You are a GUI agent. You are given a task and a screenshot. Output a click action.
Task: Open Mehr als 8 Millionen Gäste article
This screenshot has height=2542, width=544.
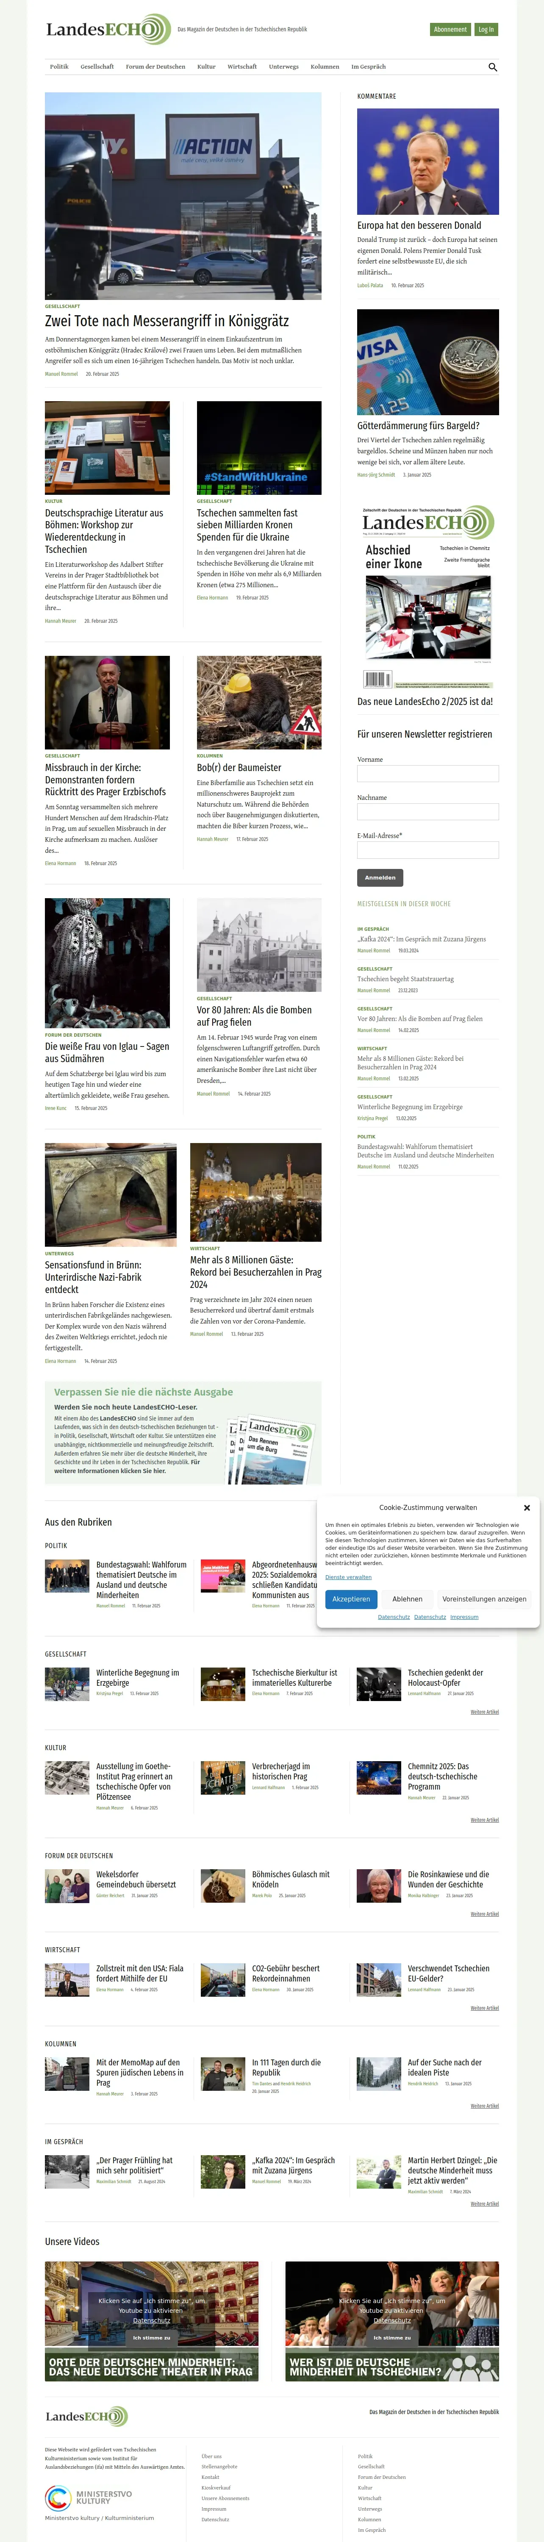256,1271
